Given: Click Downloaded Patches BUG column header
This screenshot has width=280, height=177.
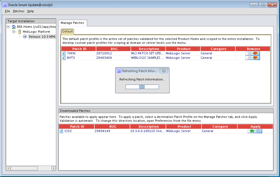Looking at the screenshot, I should pyautogui.click(x=113, y=127).
